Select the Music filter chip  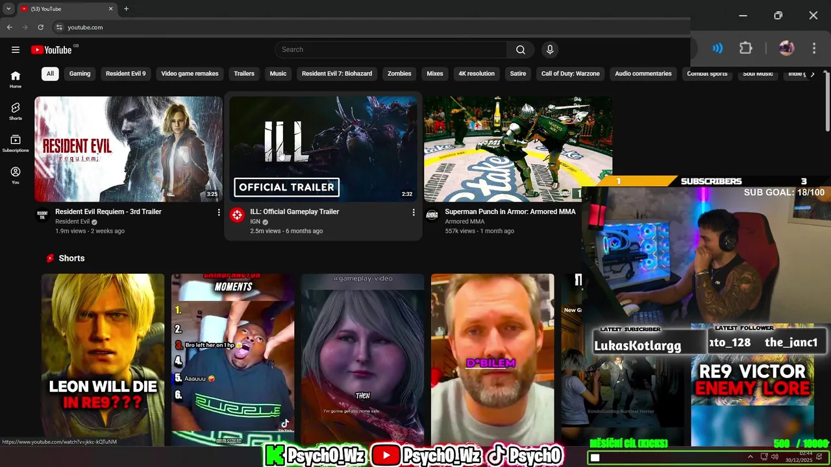(x=278, y=74)
